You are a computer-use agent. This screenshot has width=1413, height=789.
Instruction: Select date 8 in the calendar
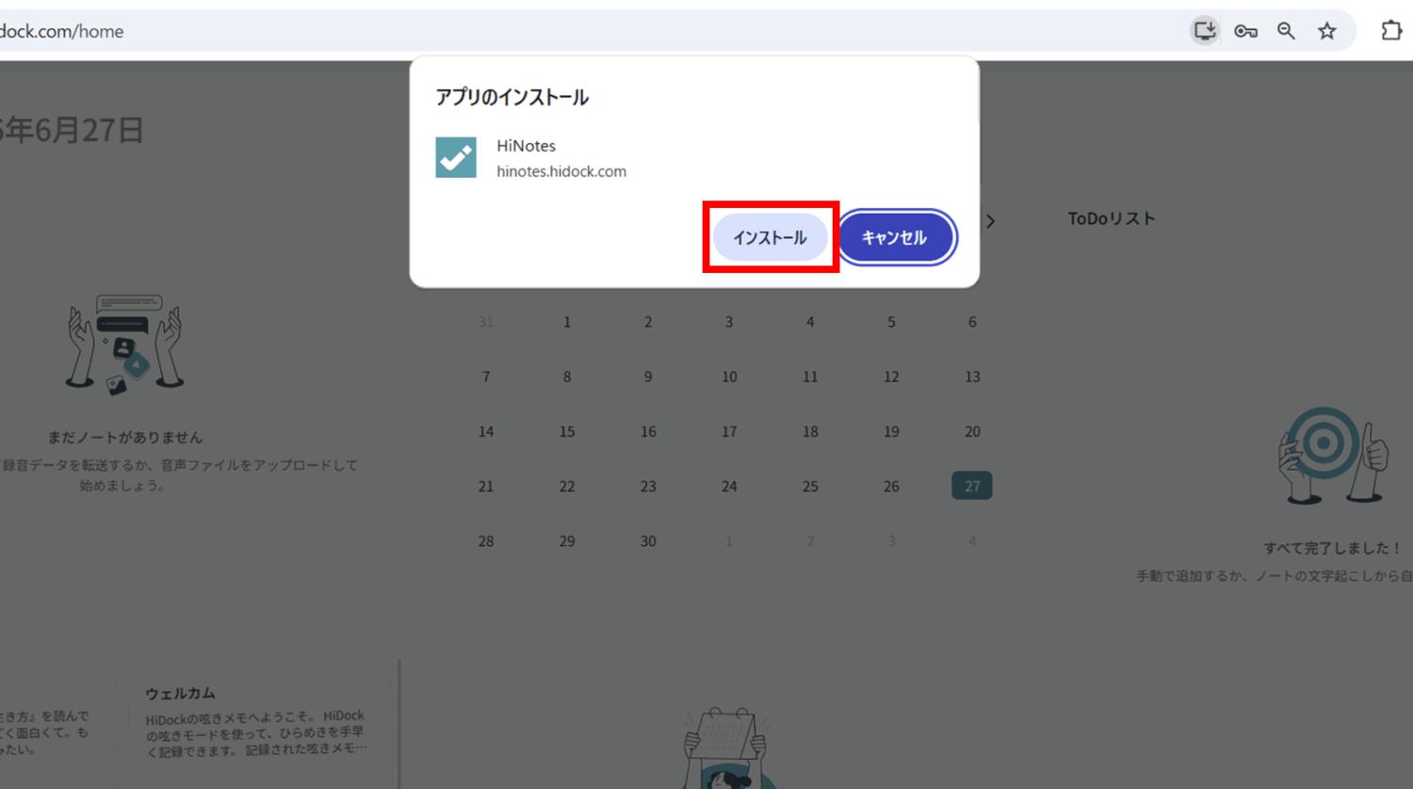pyautogui.click(x=567, y=377)
